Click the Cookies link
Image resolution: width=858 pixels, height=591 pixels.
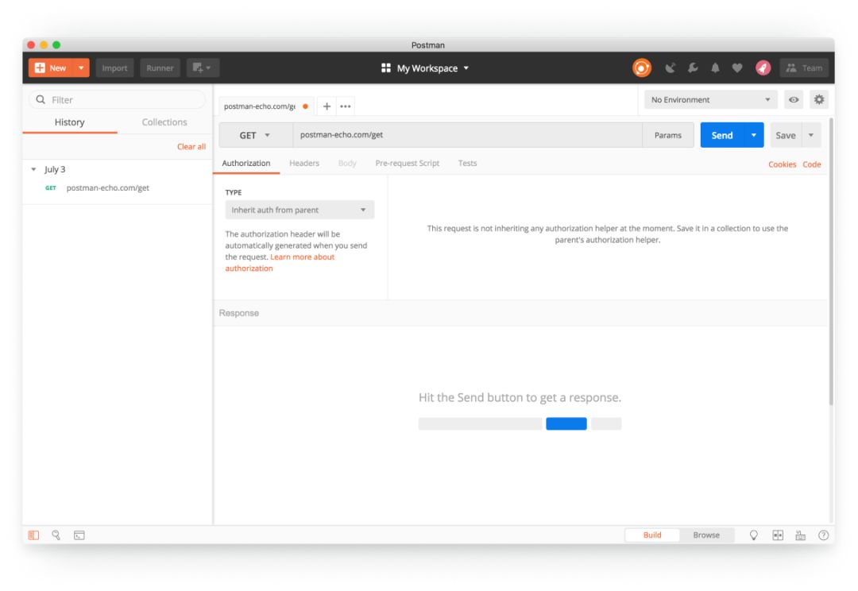tap(782, 164)
